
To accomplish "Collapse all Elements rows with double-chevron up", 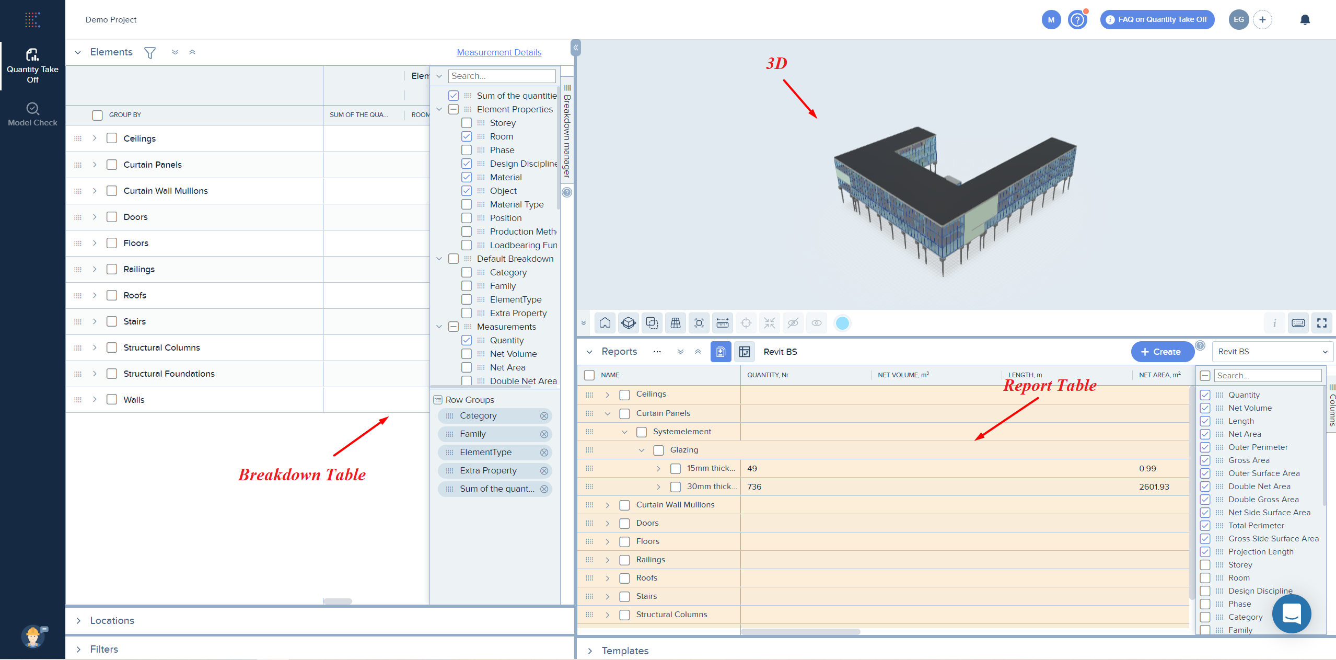I will 192,52.
